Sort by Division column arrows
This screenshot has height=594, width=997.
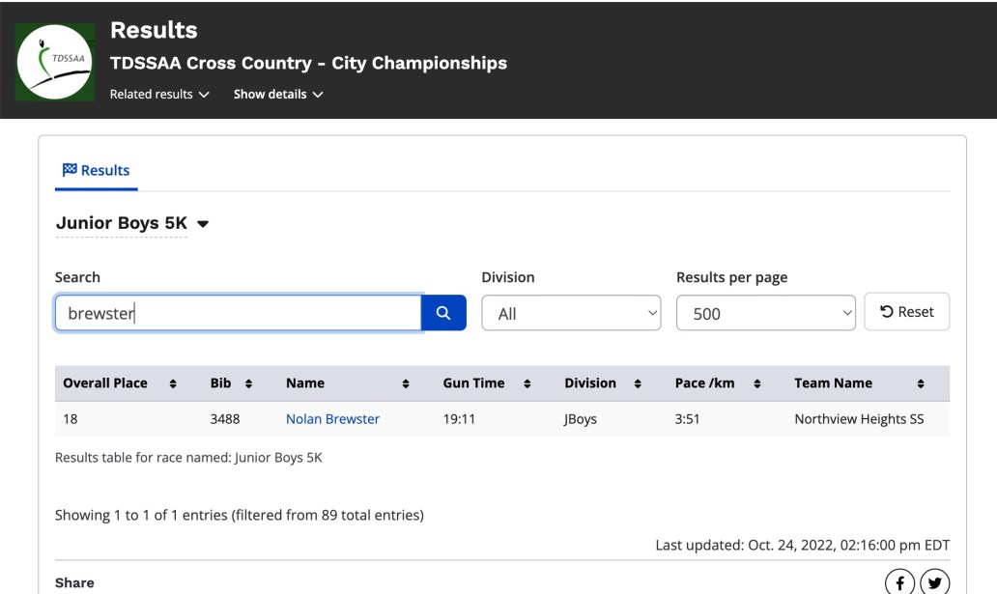(x=638, y=383)
